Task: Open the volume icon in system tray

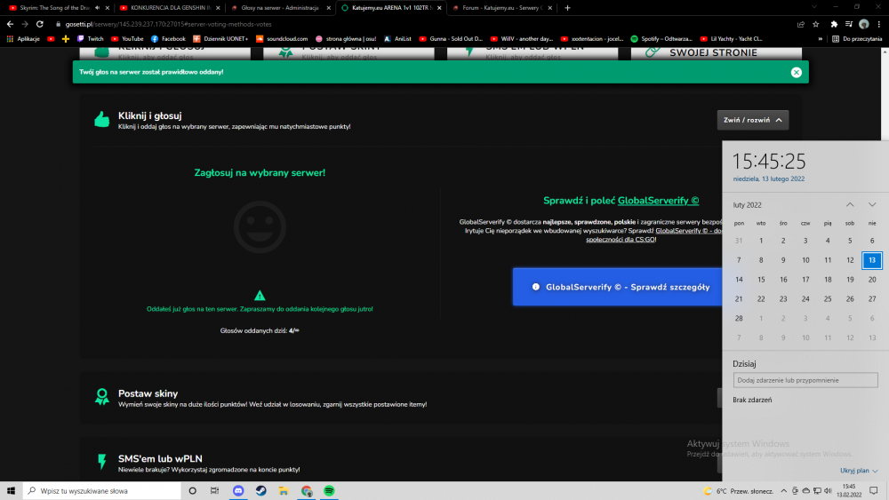Action: [x=828, y=490]
